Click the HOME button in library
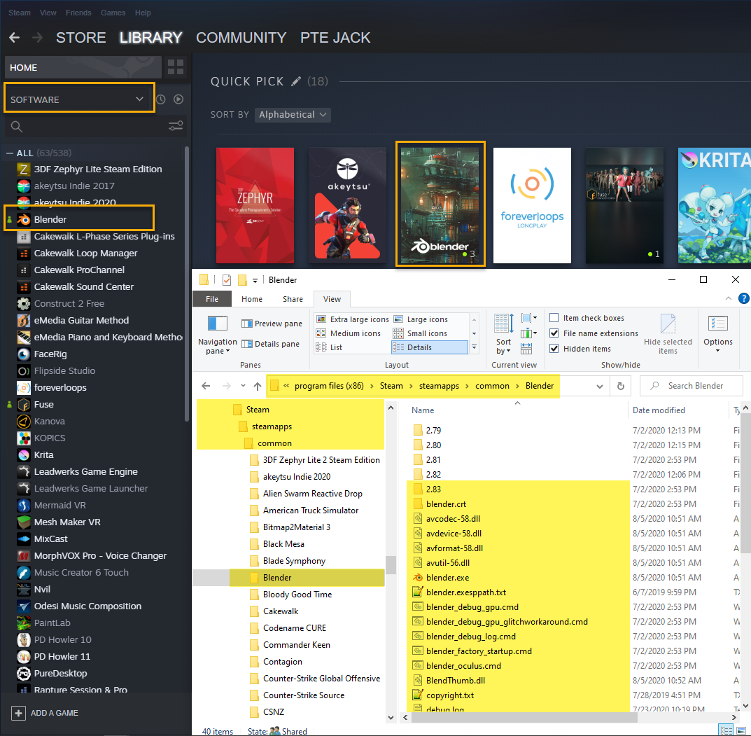This screenshot has width=751, height=736. (x=83, y=67)
